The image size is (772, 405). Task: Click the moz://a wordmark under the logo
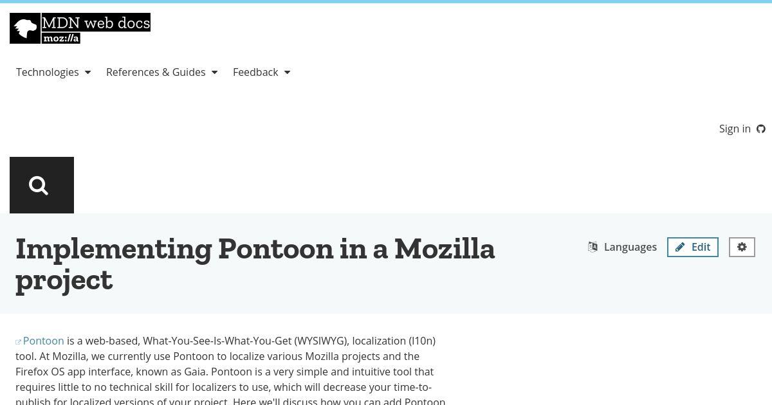pos(61,38)
